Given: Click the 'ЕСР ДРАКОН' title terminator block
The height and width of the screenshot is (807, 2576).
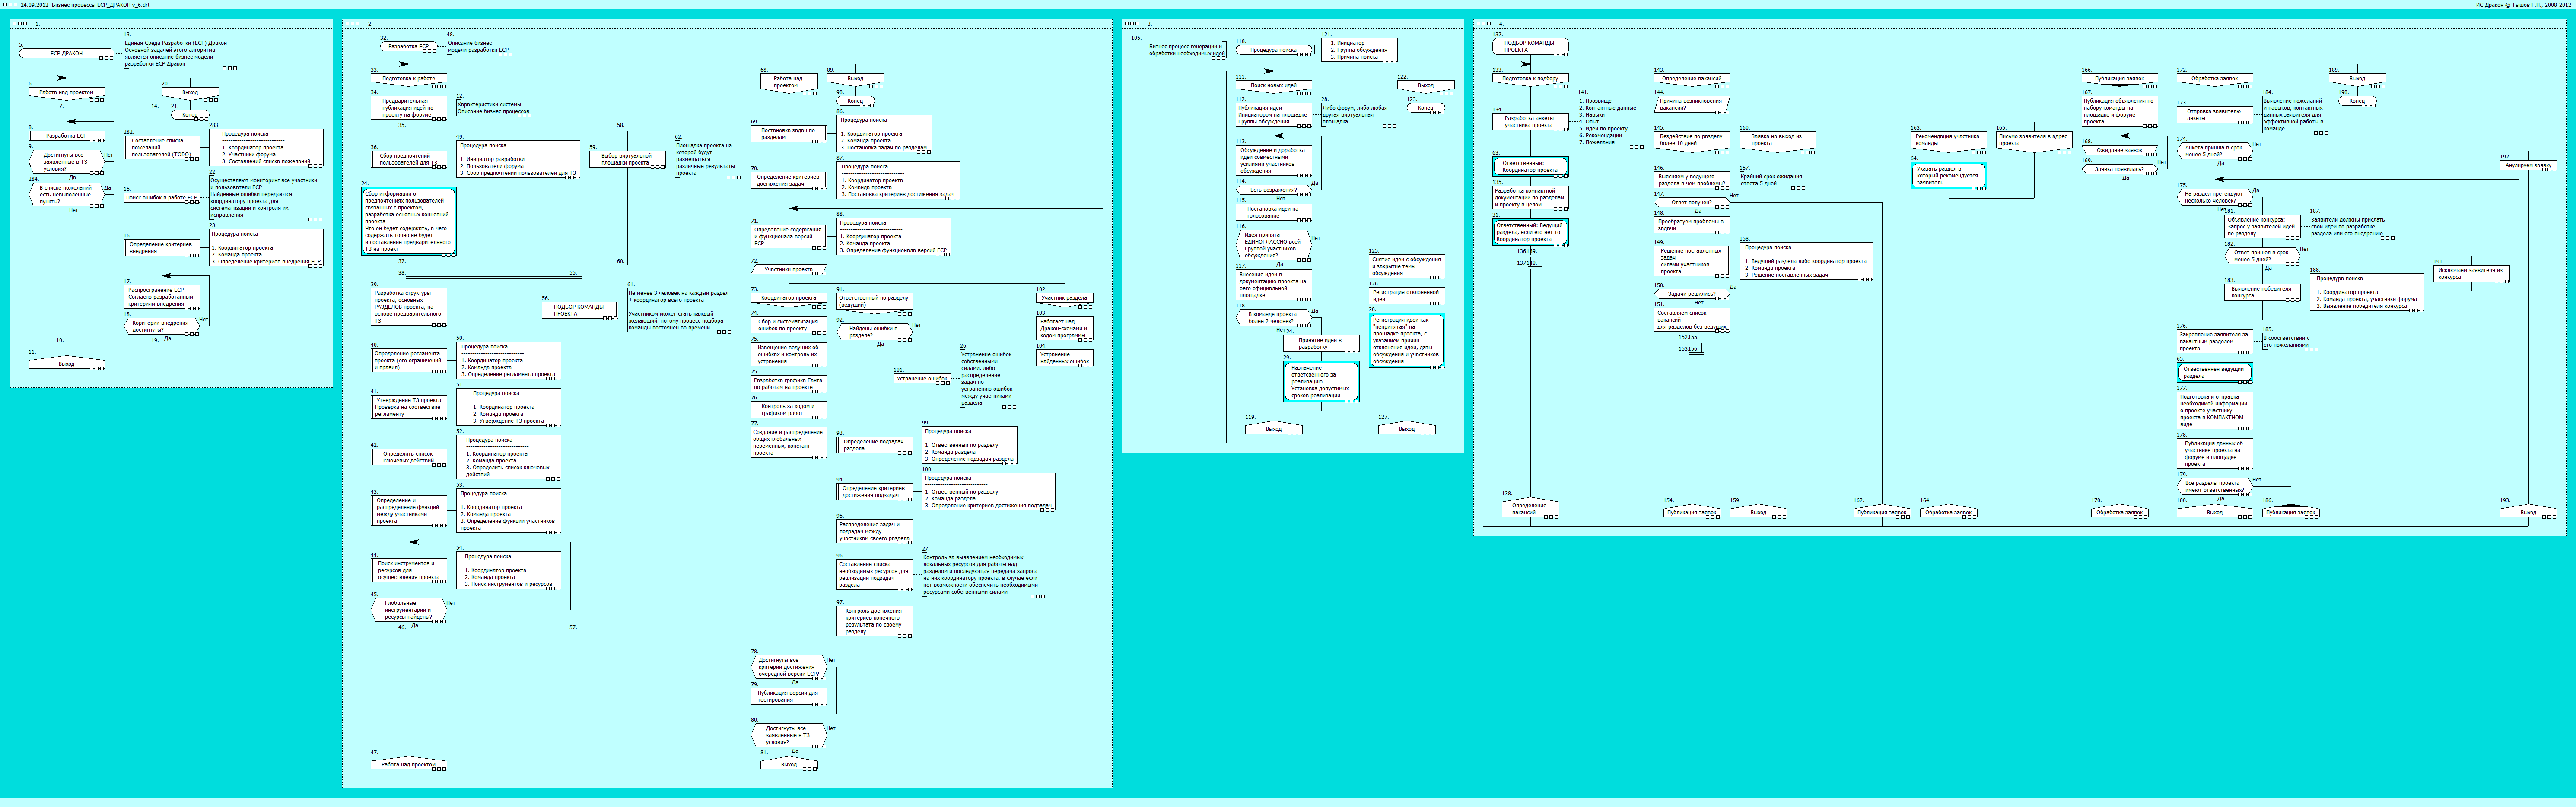Looking at the screenshot, I should click(66, 53).
